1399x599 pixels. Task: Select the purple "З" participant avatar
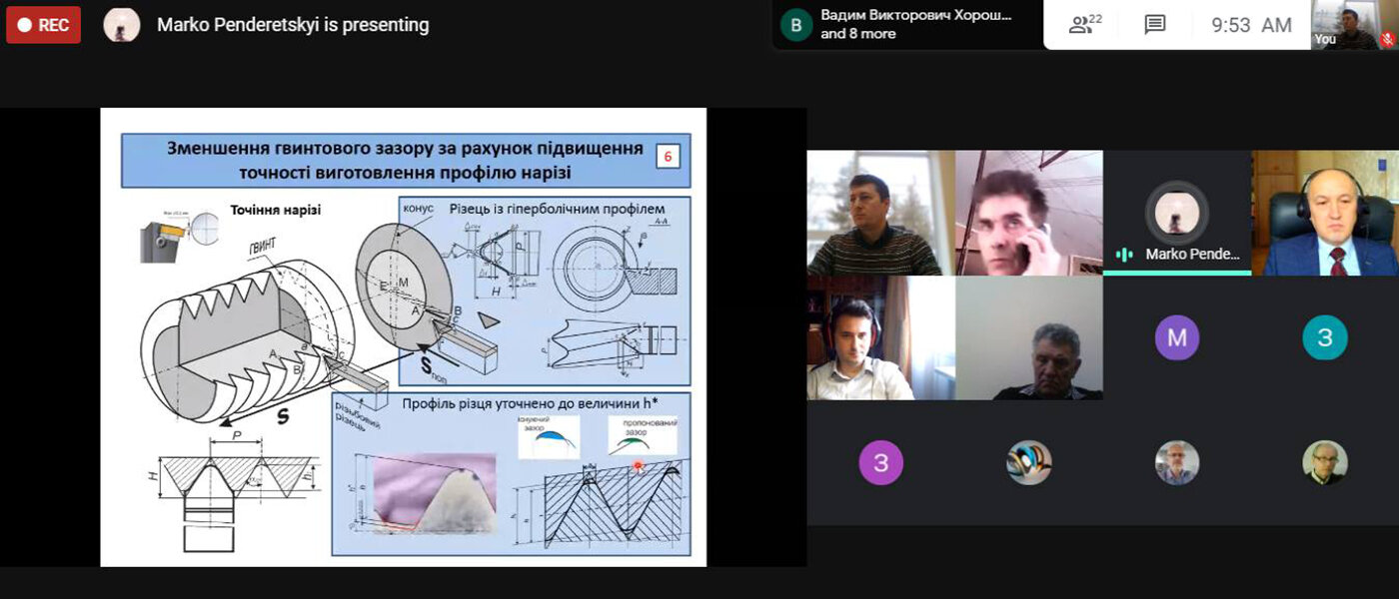click(x=880, y=463)
